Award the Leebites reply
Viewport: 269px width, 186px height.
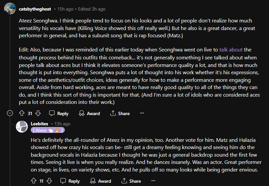point(100,181)
